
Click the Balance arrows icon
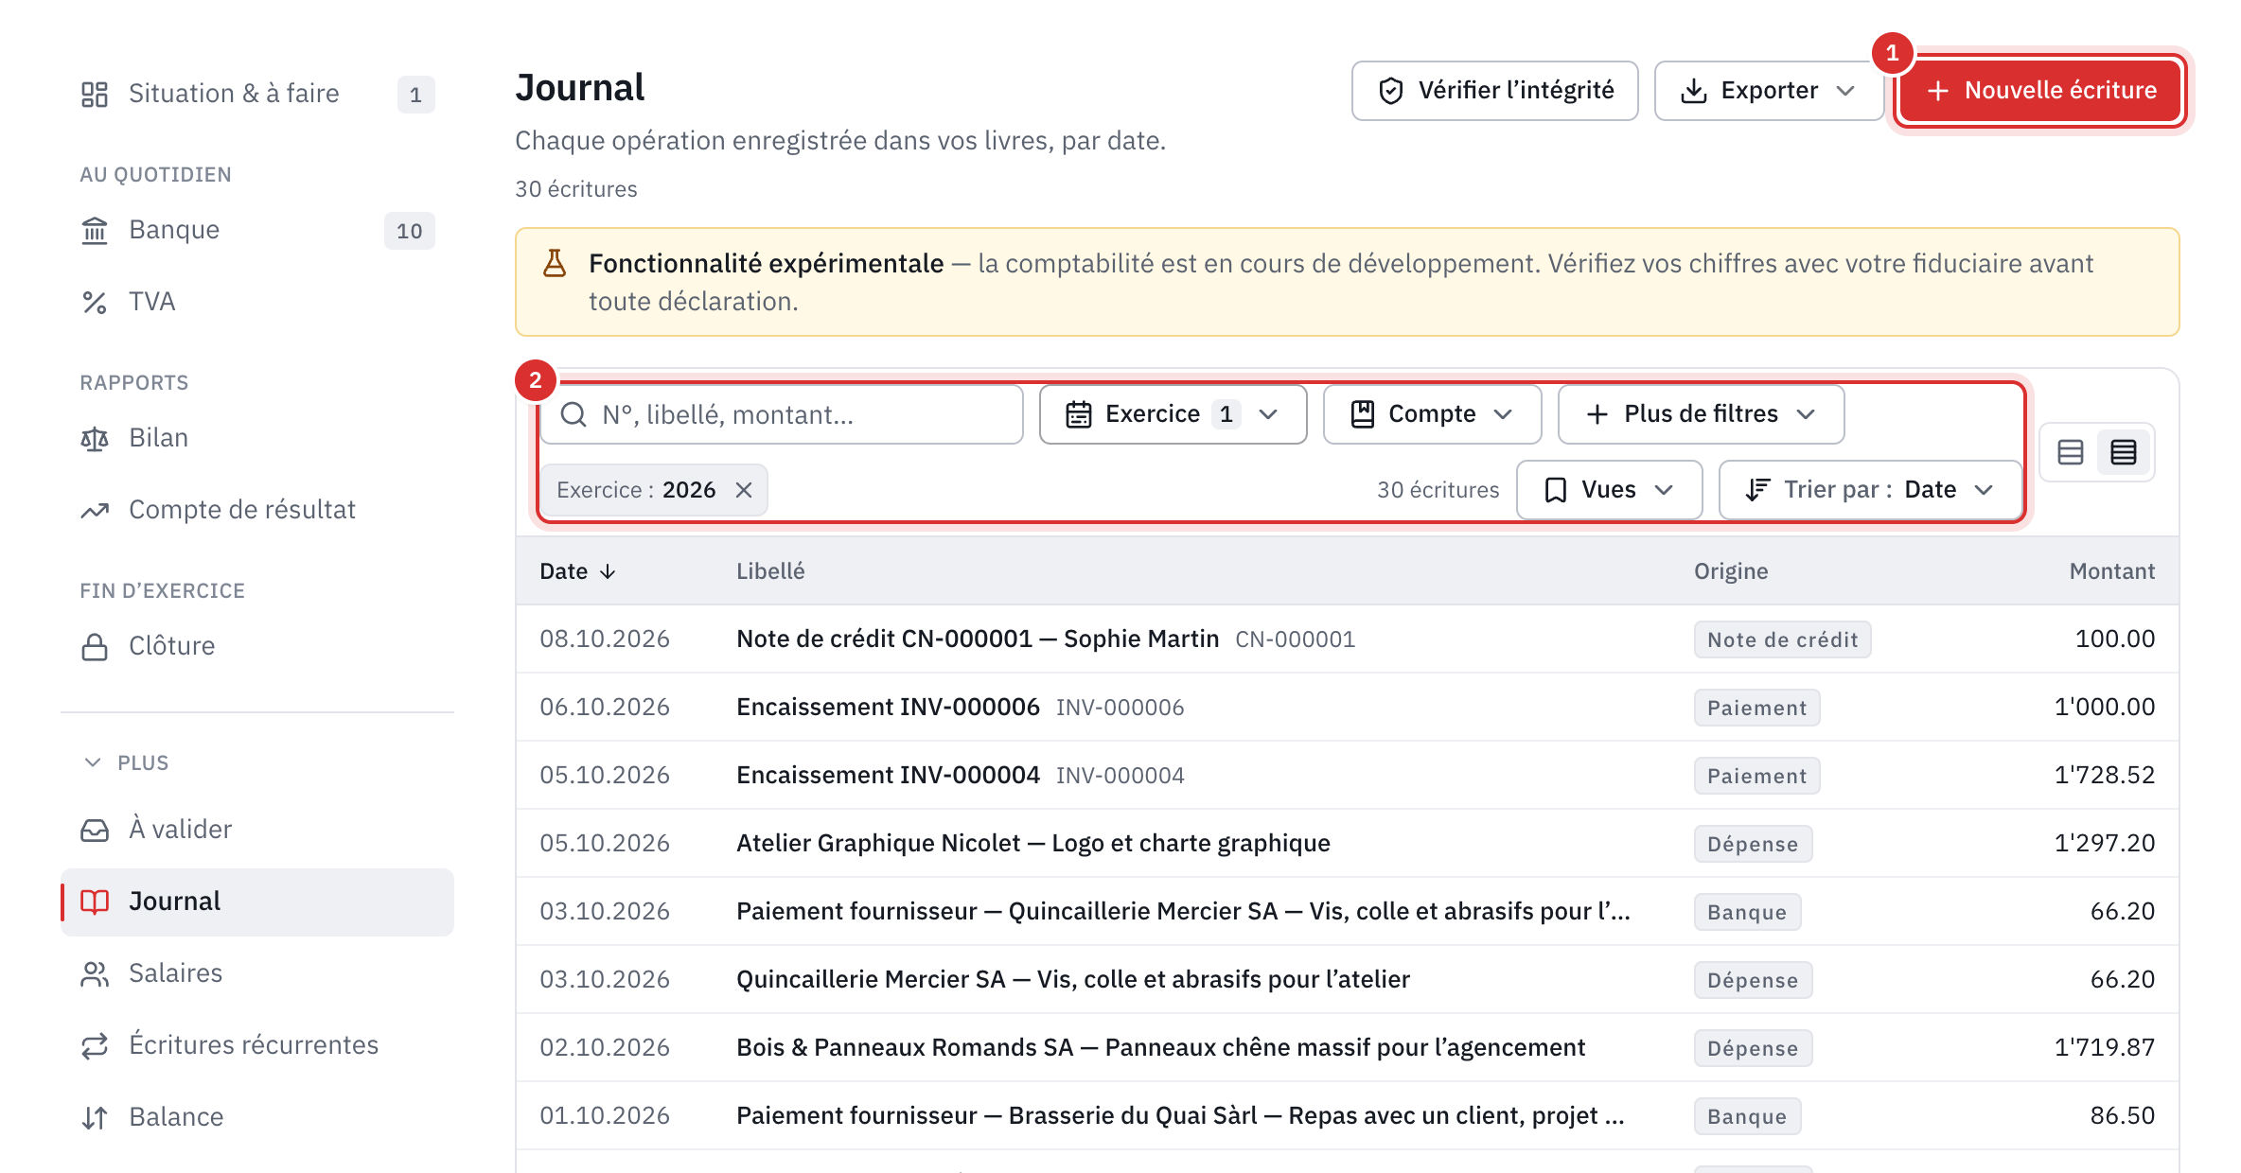(95, 1117)
